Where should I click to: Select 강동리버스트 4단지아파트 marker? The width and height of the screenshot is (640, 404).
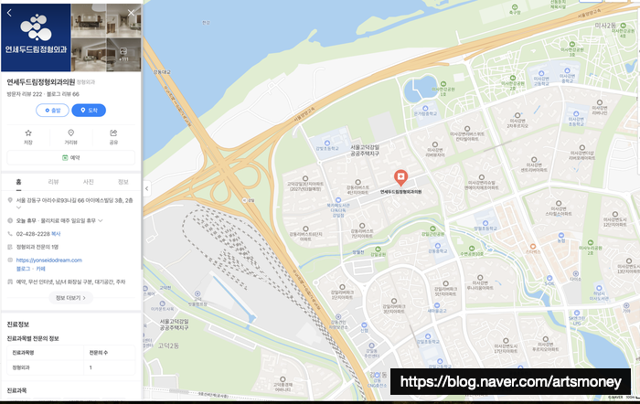[x=357, y=182]
